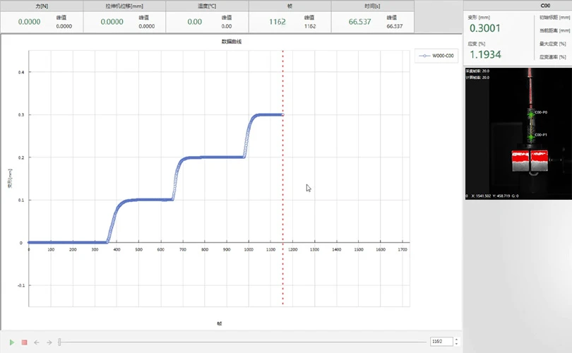Click the C00-P1 marker in camera view

tap(531, 137)
